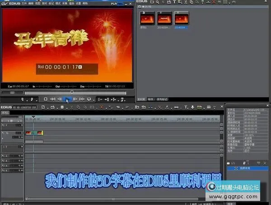Select the 视频布局 effect entry

(x=248, y=168)
